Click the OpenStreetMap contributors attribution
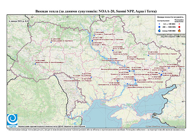 165,127
